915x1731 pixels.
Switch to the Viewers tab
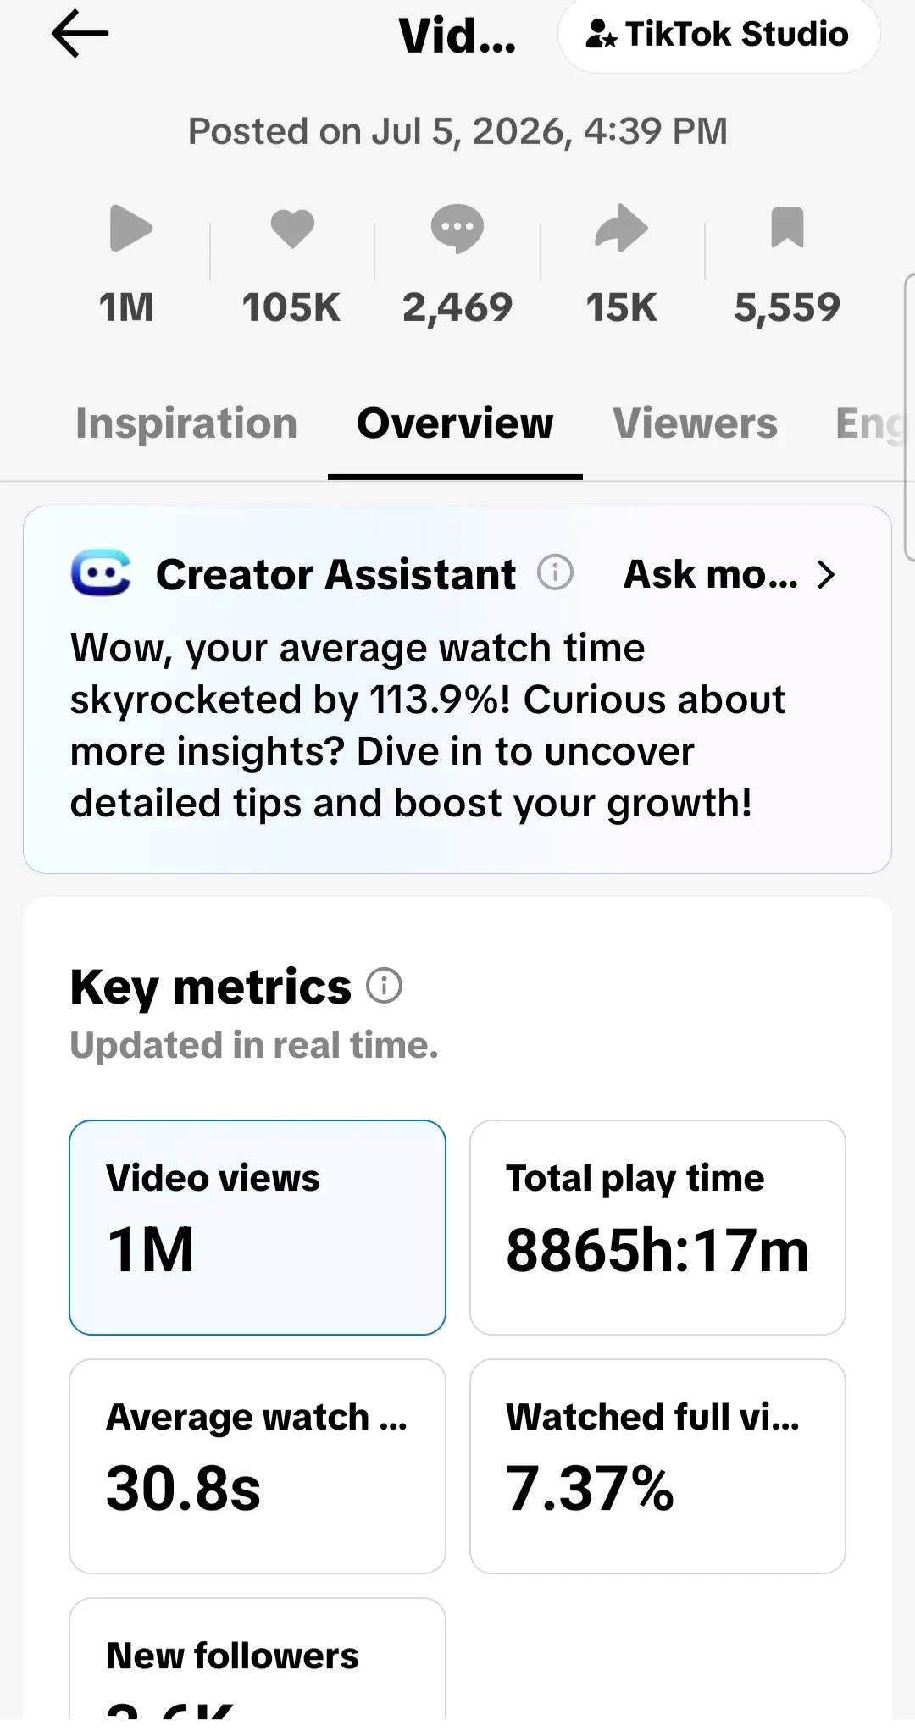click(x=695, y=423)
